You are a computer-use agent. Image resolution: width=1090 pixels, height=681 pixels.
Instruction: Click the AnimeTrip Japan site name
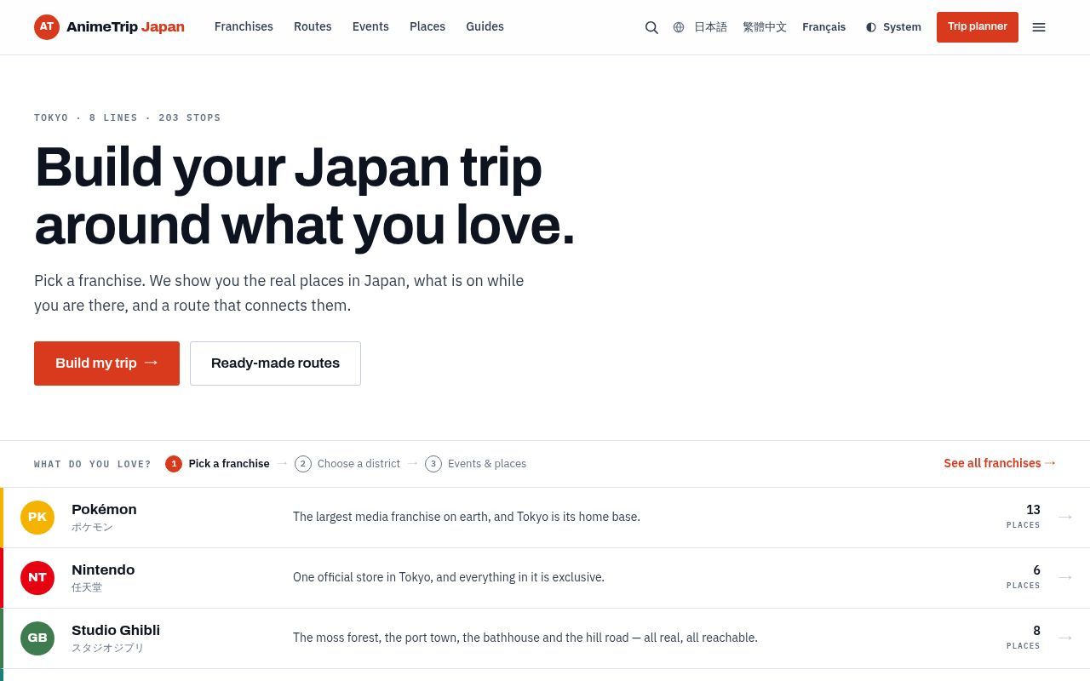point(125,26)
